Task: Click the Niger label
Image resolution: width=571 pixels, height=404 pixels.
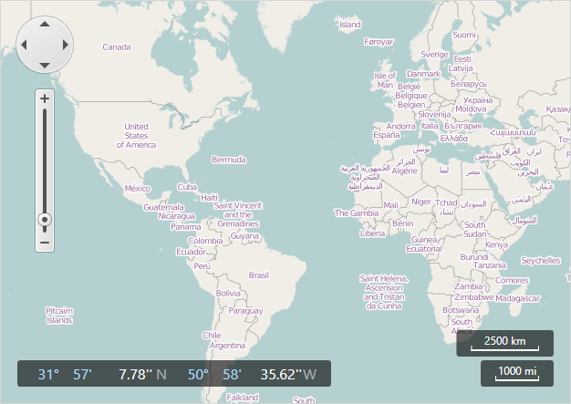Action: (x=421, y=202)
